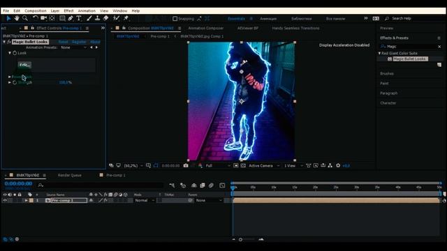Open the Effect menu
The width and height of the screenshot is (447, 251).
click(x=68, y=11)
